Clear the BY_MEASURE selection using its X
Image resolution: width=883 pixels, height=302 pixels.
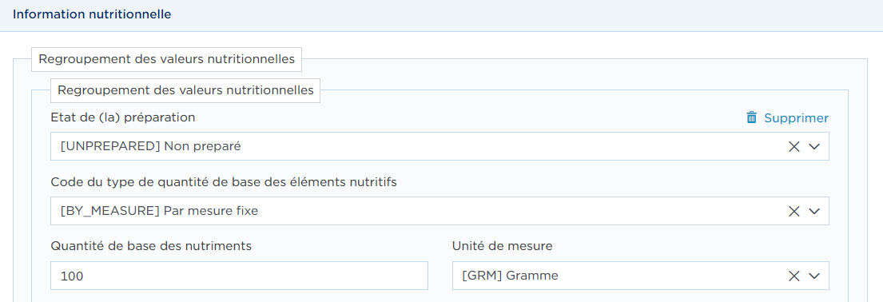pyautogui.click(x=794, y=211)
